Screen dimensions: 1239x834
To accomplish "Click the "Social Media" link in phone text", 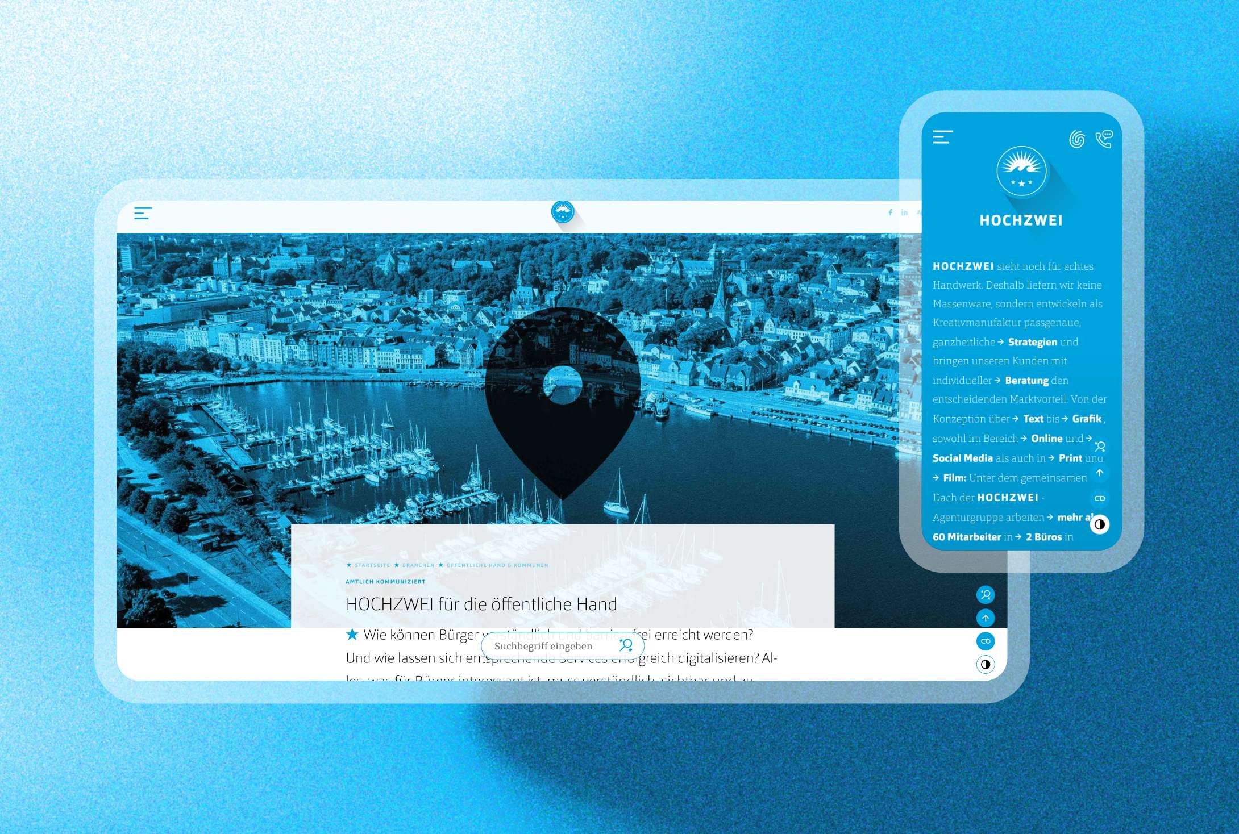I will pyautogui.click(x=963, y=458).
